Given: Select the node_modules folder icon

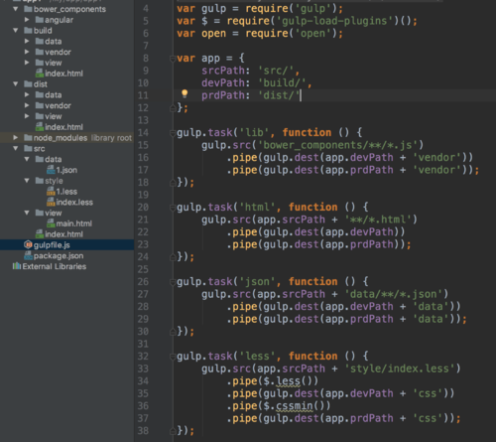Looking at the screenshot, I should coord(28,138).
